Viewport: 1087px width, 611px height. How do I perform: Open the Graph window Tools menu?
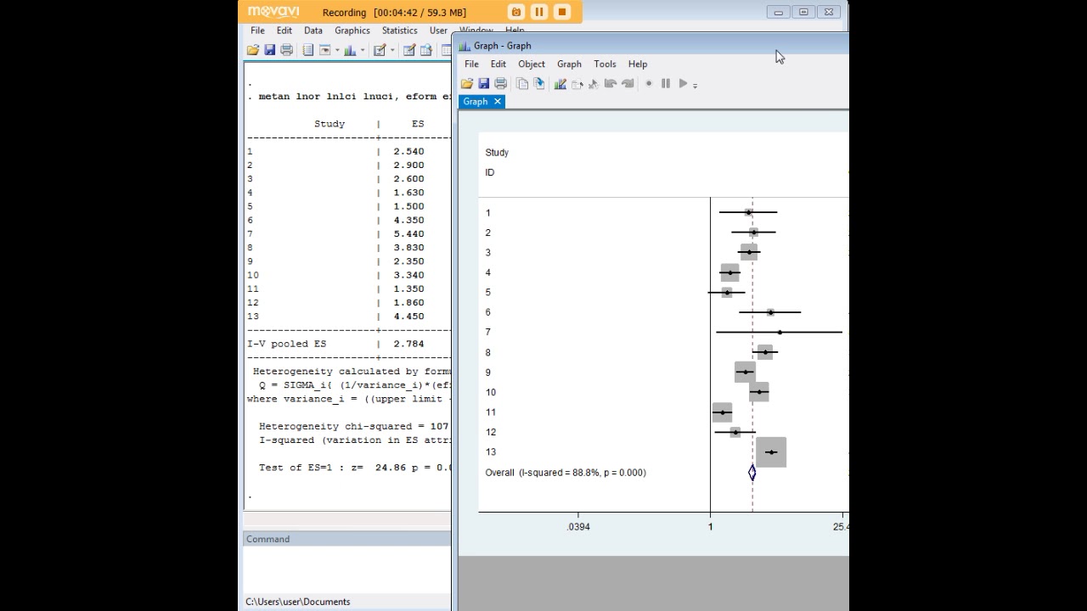click(605, 64)
